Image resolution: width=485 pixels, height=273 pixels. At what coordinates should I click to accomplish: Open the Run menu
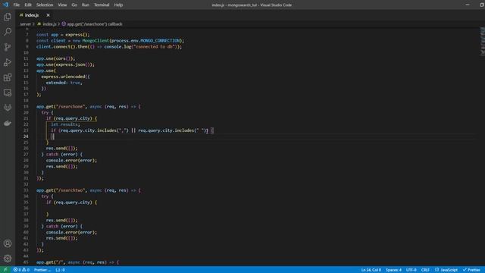tap(86, 5)
